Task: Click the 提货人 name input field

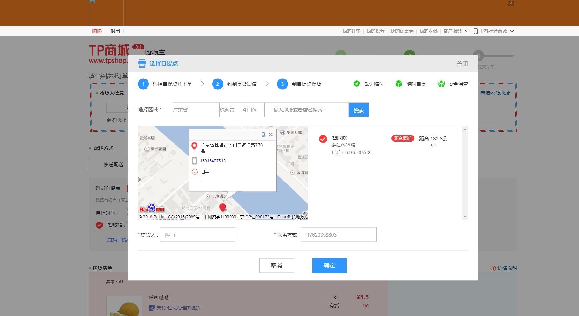Action: click(x=197, y=235)
